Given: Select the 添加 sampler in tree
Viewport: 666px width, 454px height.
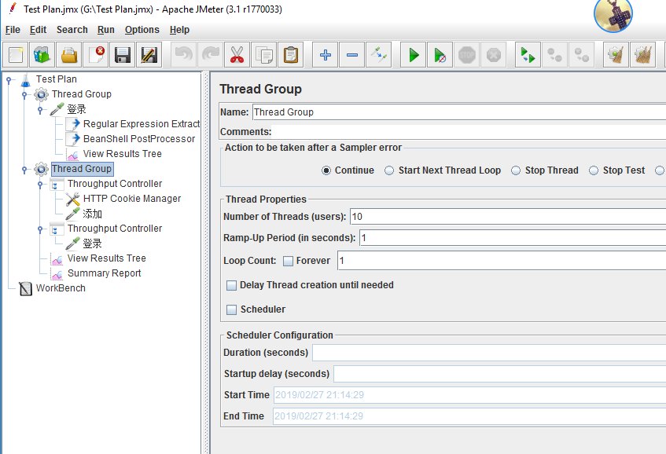Looking at the screenshot, I should [x=92, y=214].
